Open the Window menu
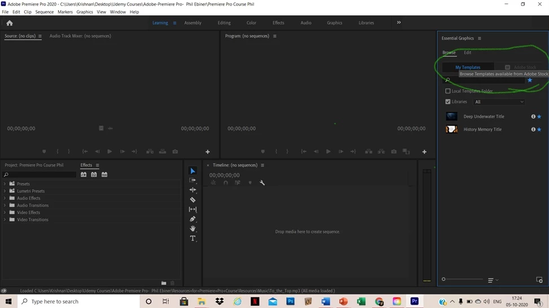 (117, 12)
